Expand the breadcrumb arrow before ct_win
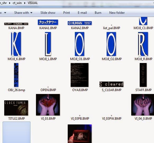The image size is (154, 143). point(10,3)
